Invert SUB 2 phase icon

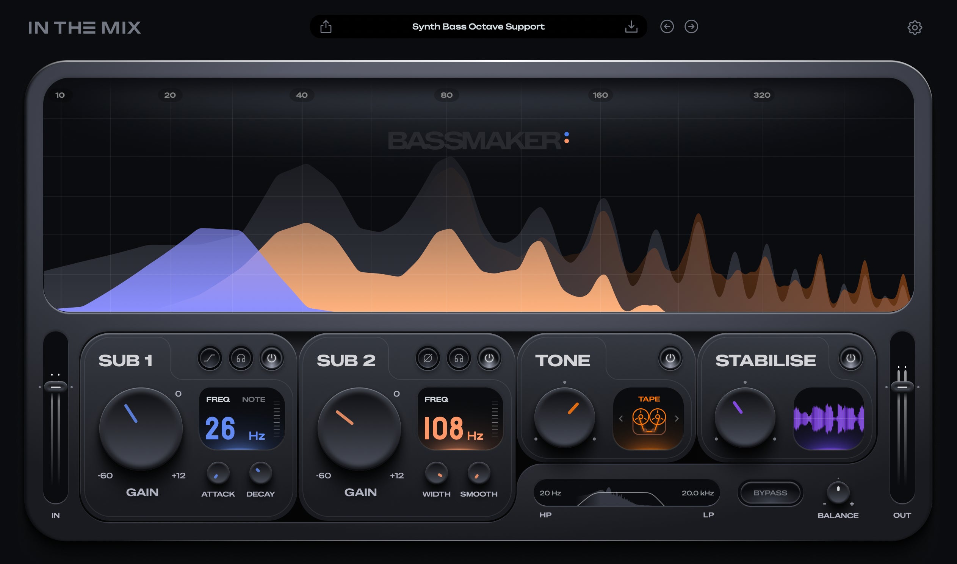click(x=428, y=358)
